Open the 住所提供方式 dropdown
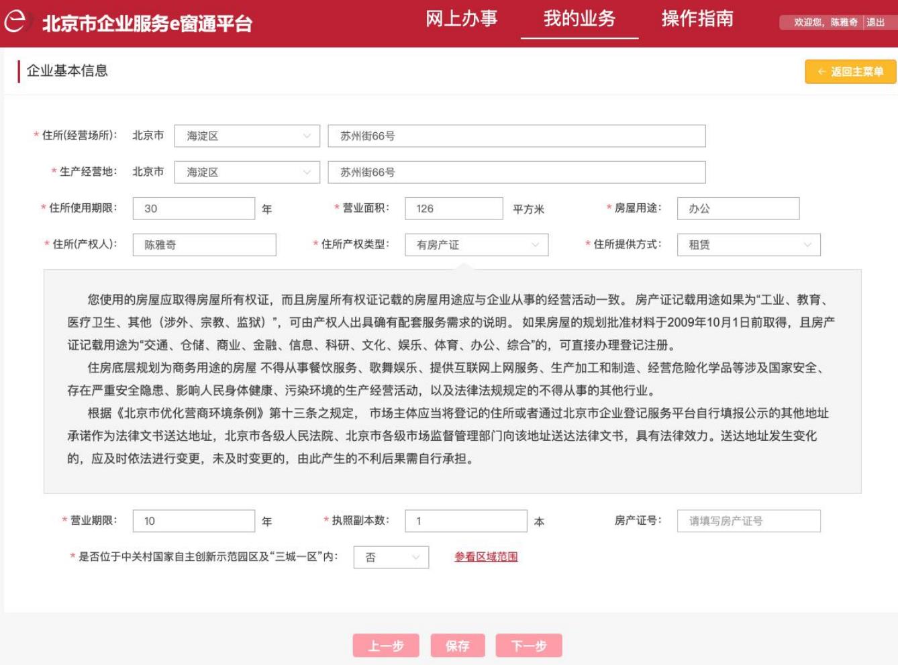The height and width of the screenshot is (665, 898). coord(748,245)
